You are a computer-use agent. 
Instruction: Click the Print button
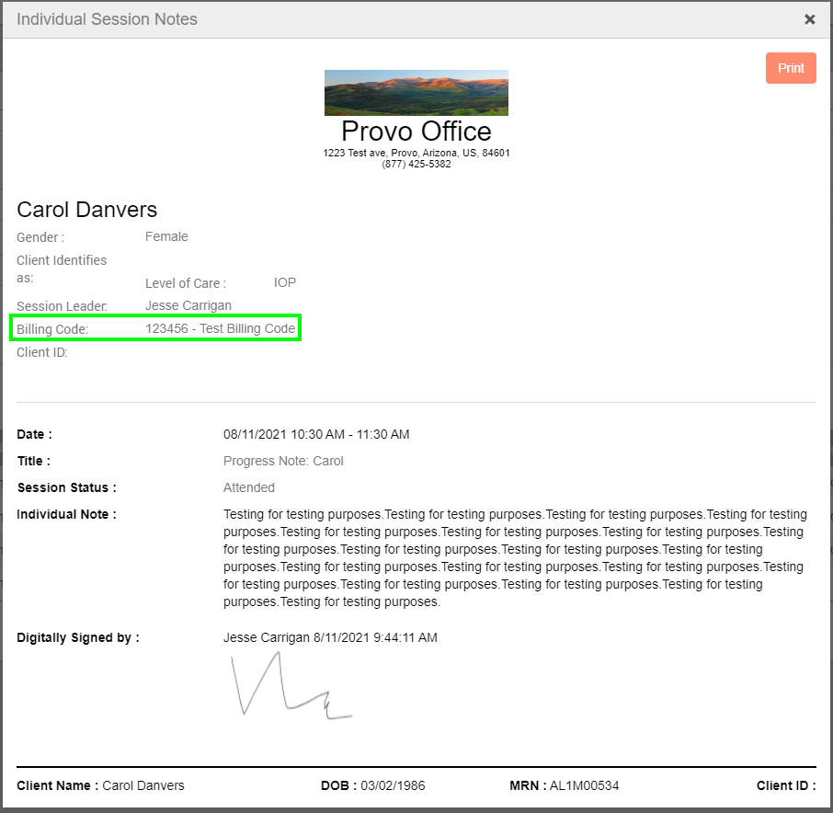pyautogui.click(x=791, y=68)
